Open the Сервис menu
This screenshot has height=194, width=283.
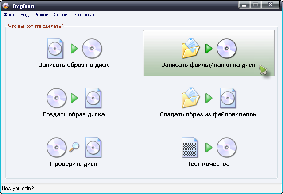pos(62,15)
